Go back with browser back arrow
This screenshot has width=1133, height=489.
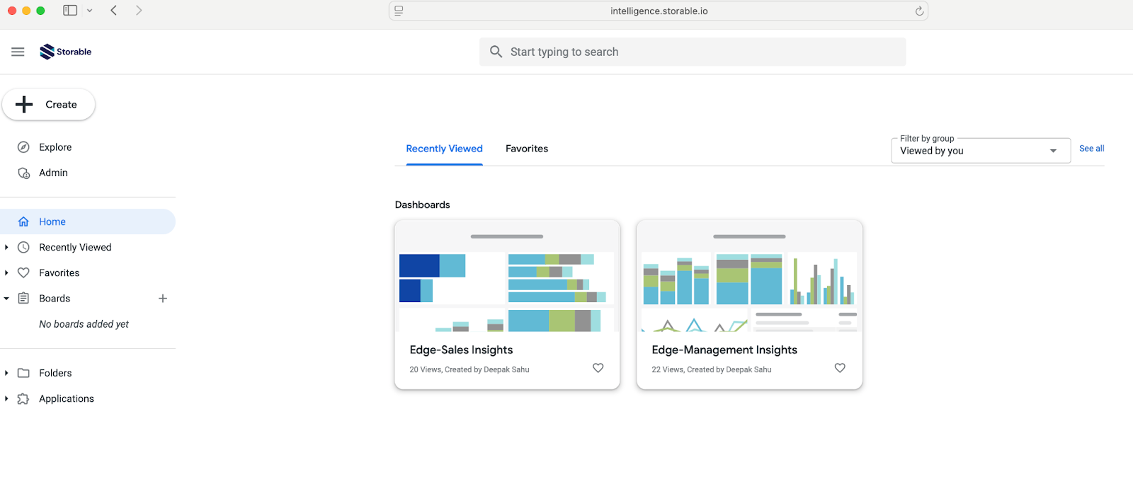[114, 11]
